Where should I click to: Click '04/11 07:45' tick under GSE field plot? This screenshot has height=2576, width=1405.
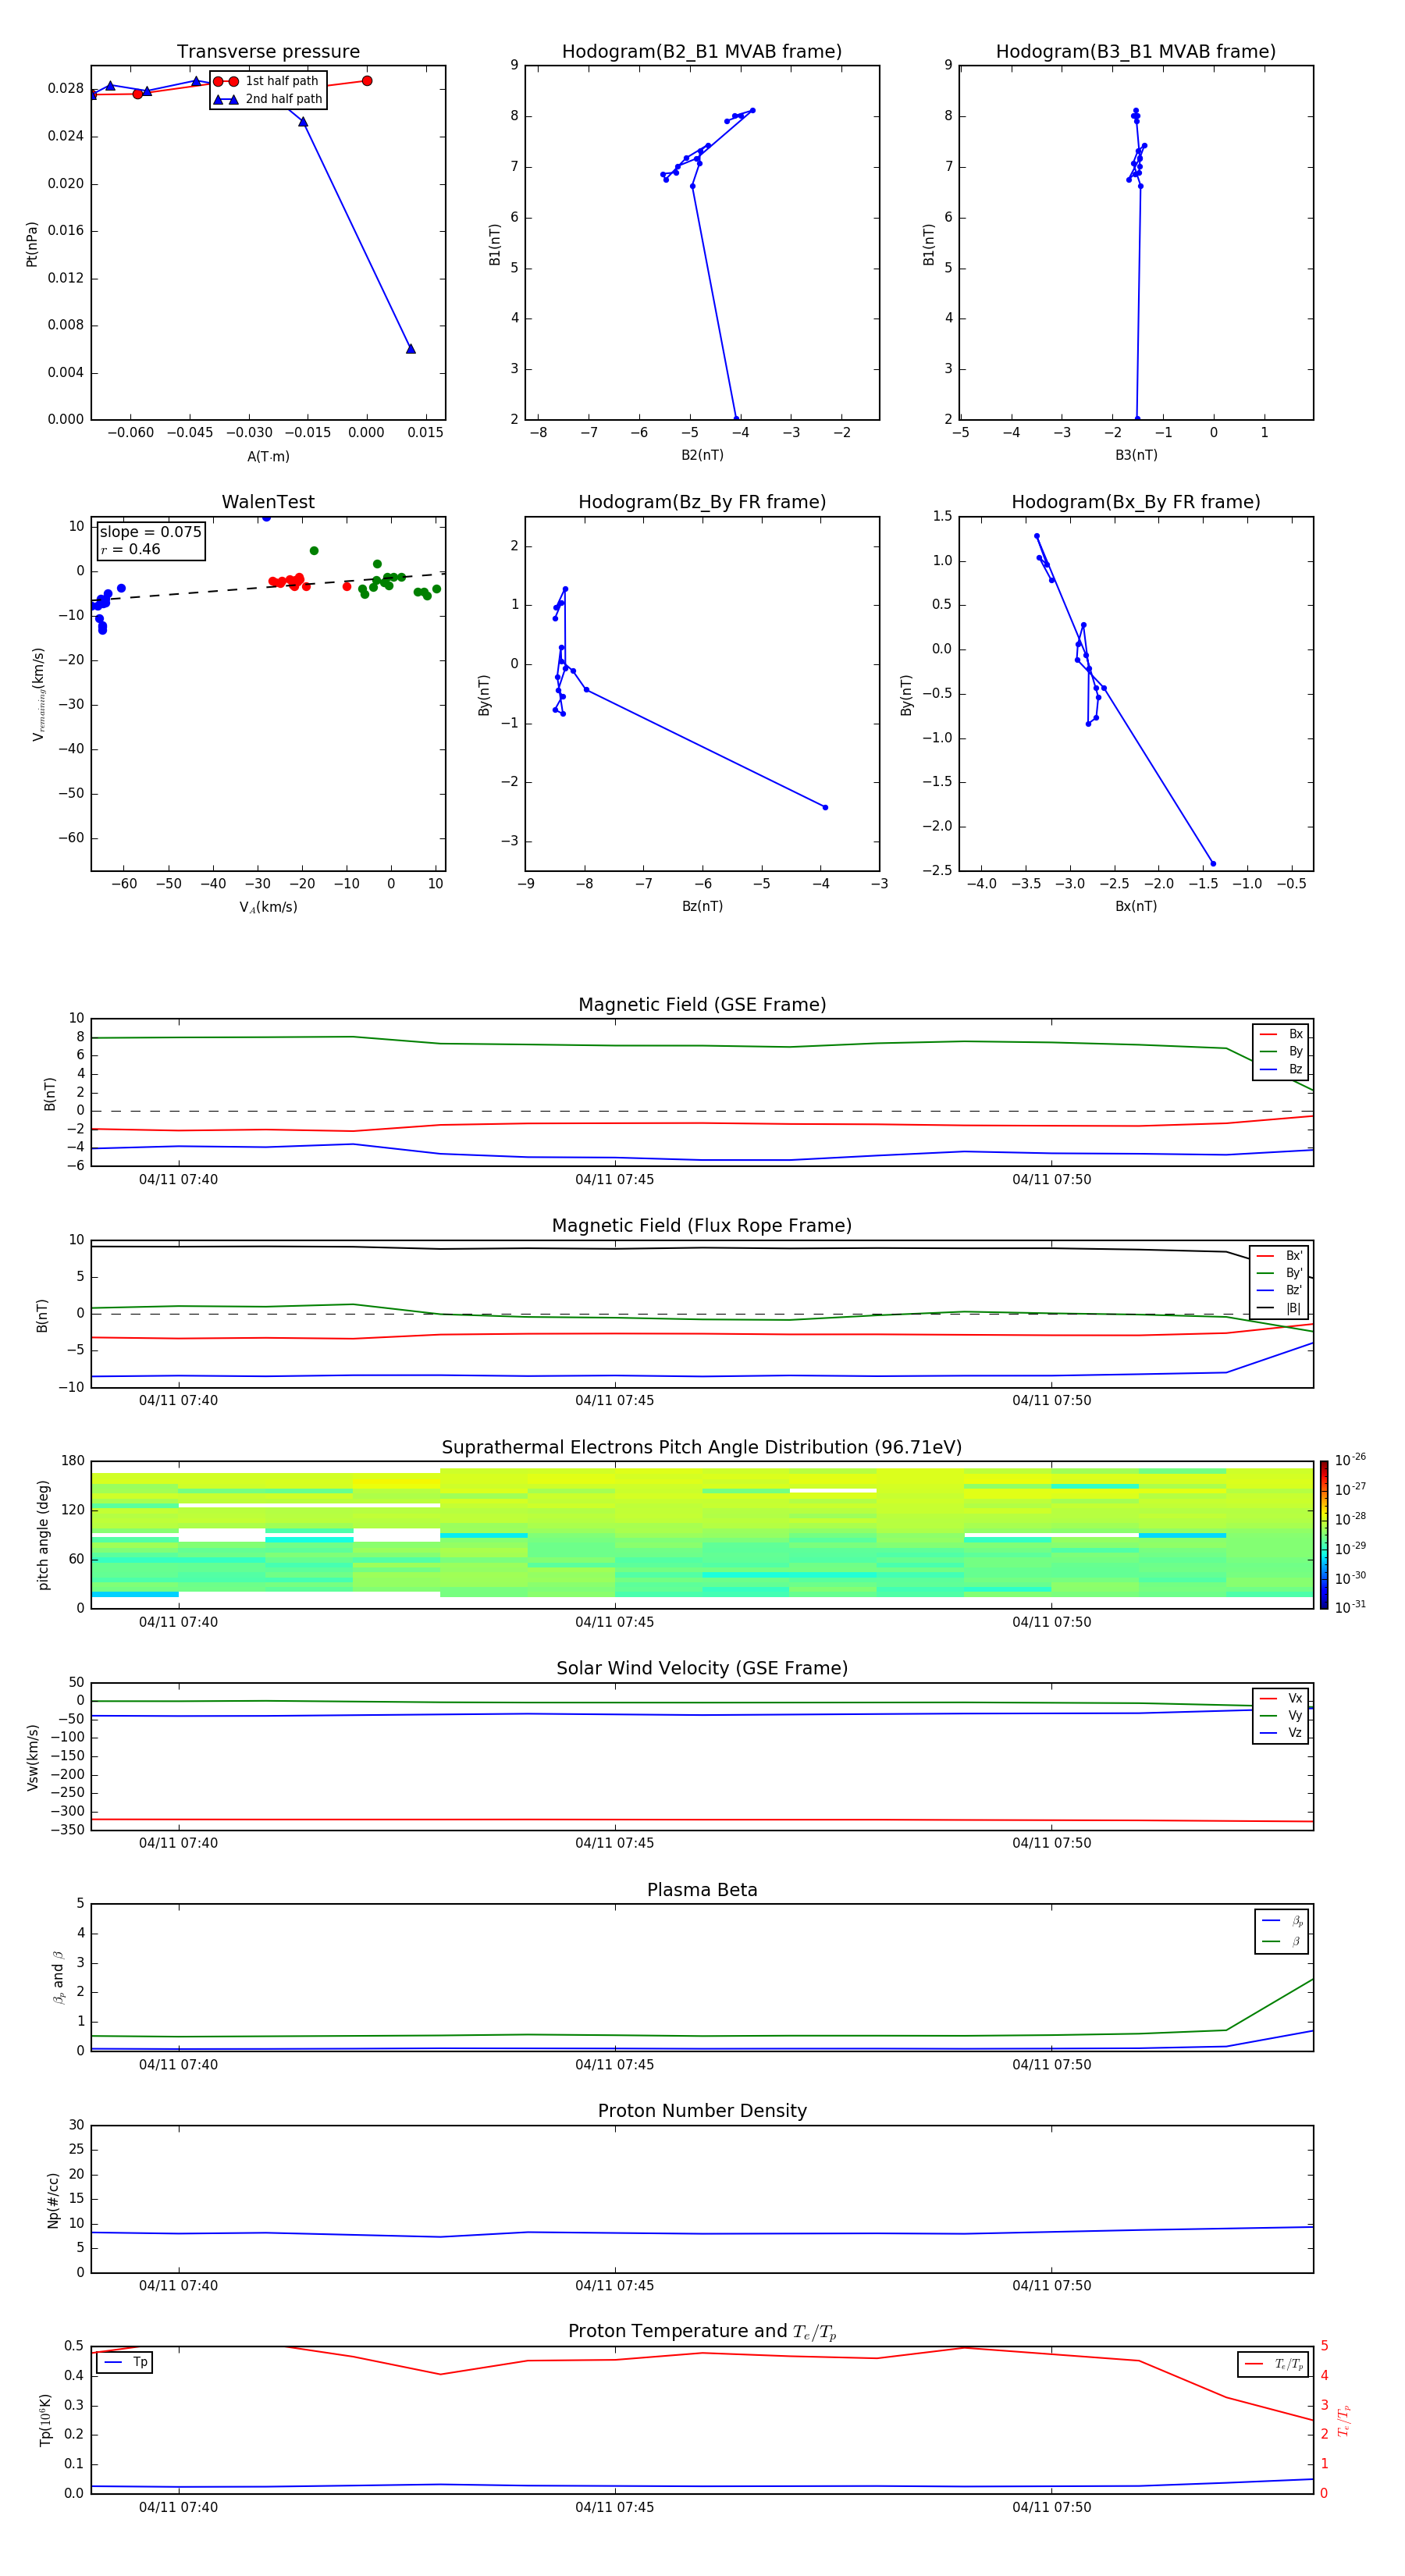click(x=614, y=1180)
